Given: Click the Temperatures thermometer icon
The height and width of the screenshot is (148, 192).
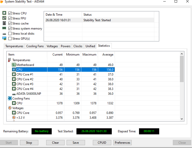Looking at the screenshot, I should click(x=10, y=60).
